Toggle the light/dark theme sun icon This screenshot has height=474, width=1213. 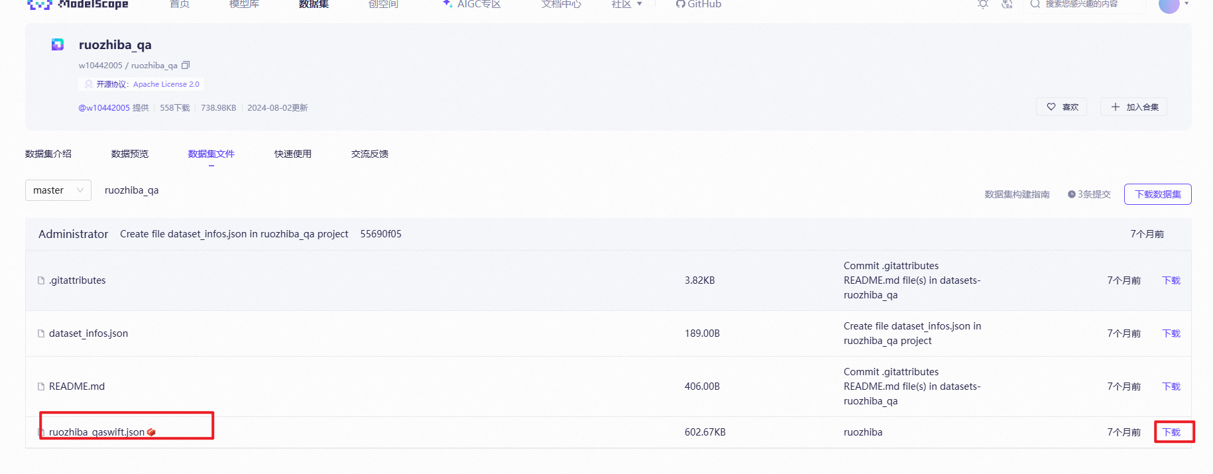coord(983,4)
